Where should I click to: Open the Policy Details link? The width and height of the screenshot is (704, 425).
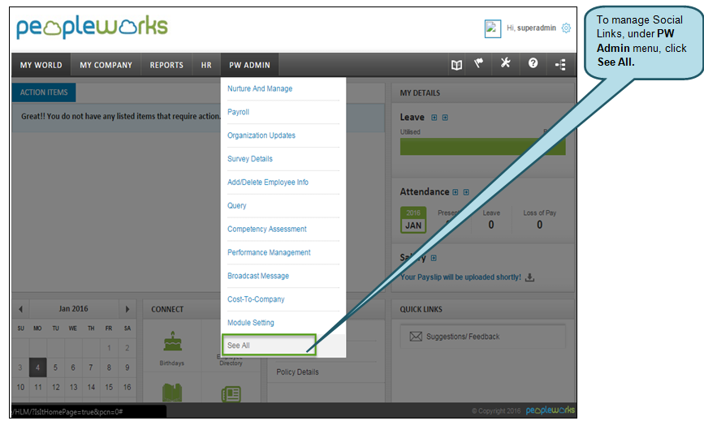coord(297,372)
